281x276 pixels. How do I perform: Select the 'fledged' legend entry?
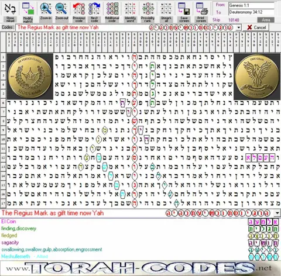pyautogui.click(x=9, y=236)
